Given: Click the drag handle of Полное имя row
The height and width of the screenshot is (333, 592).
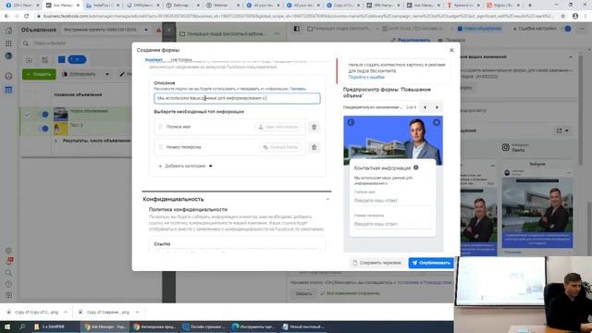Looking at the screenshot, I should pos(160,128).
